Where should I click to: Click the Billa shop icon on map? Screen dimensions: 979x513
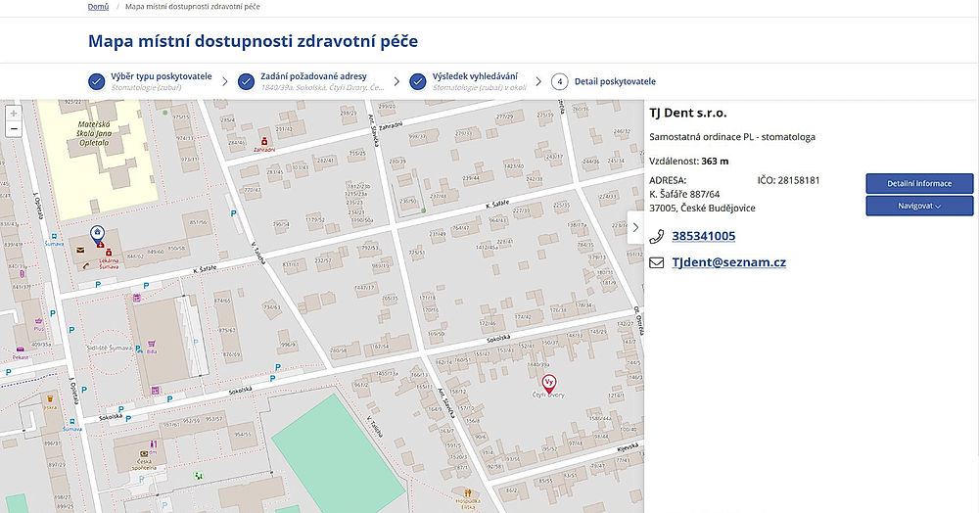pyautogui.click(x=152, y=344)
